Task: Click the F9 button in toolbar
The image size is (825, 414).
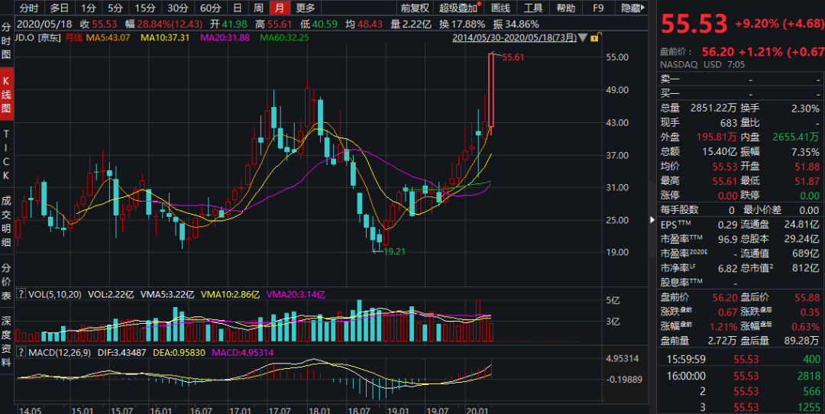Action: pyautogui.click(x=598, y=8)
